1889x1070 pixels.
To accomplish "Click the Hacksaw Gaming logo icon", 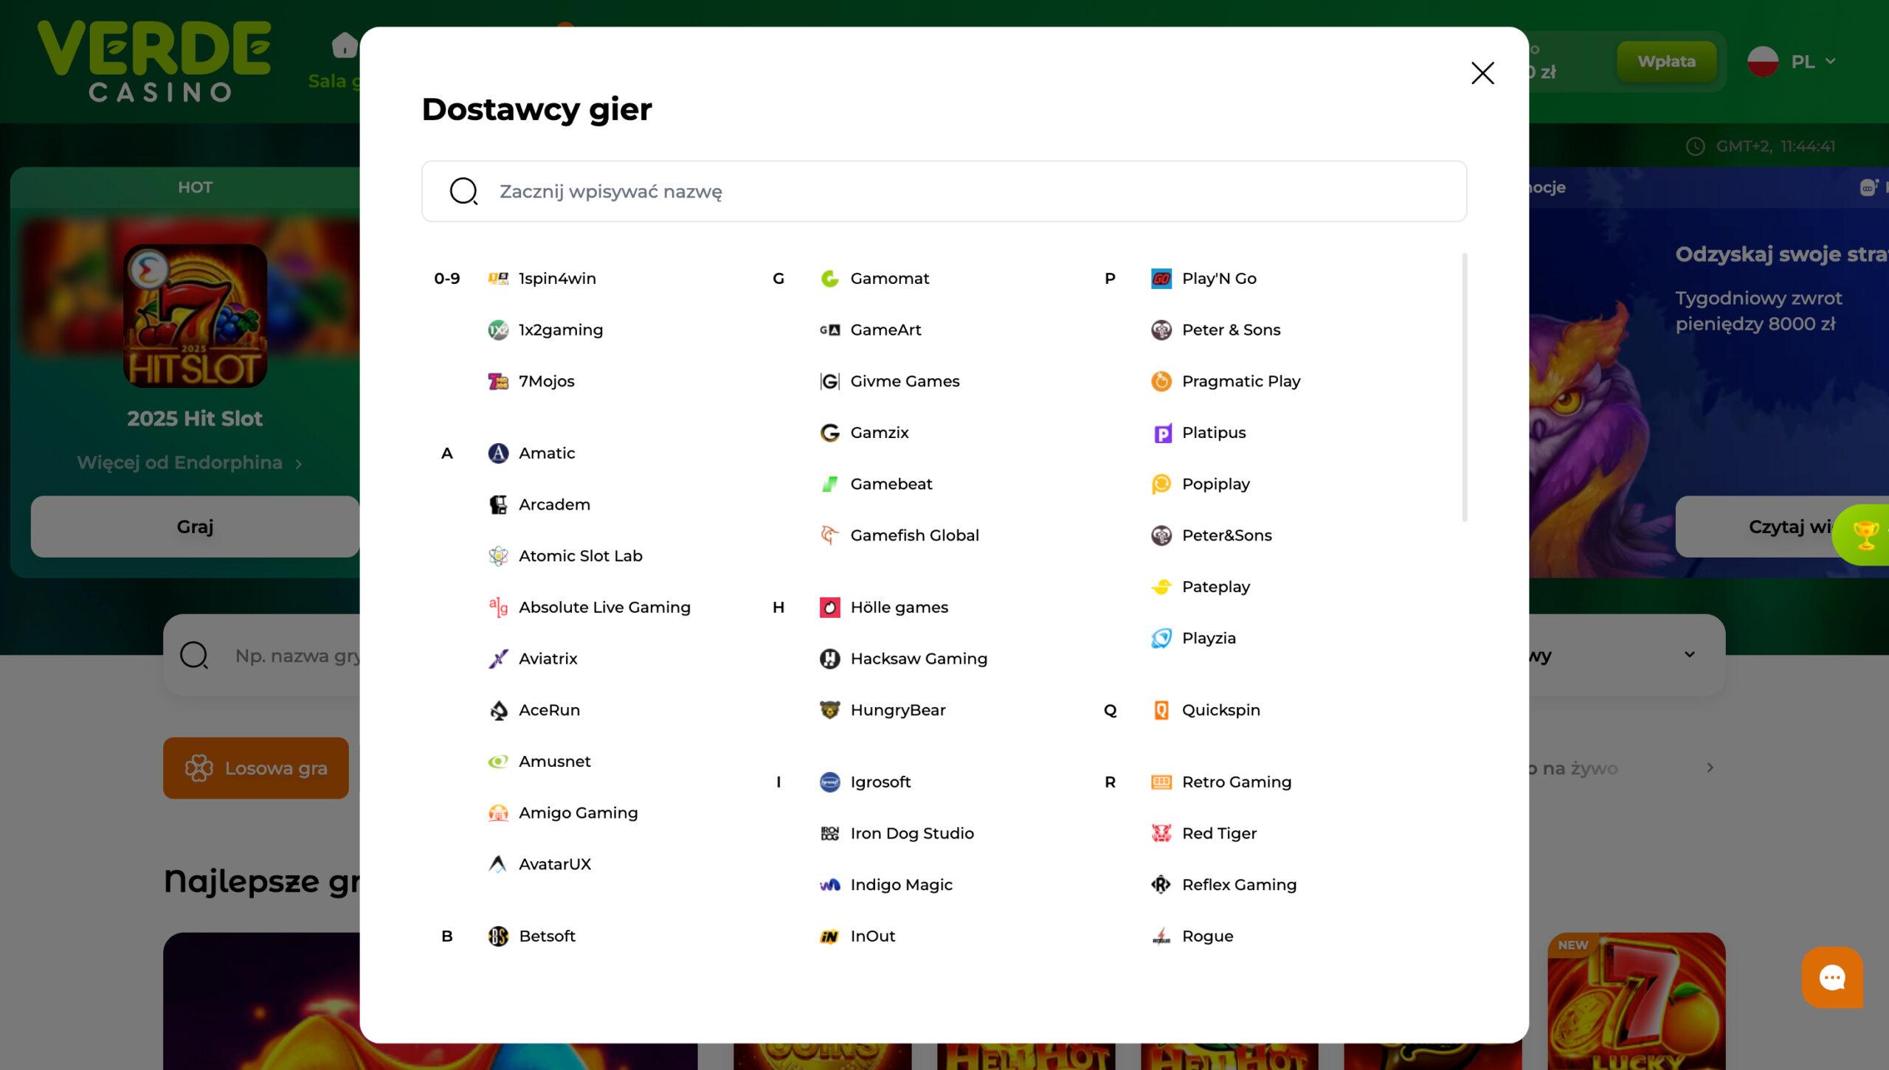I will tap(829, 659).
